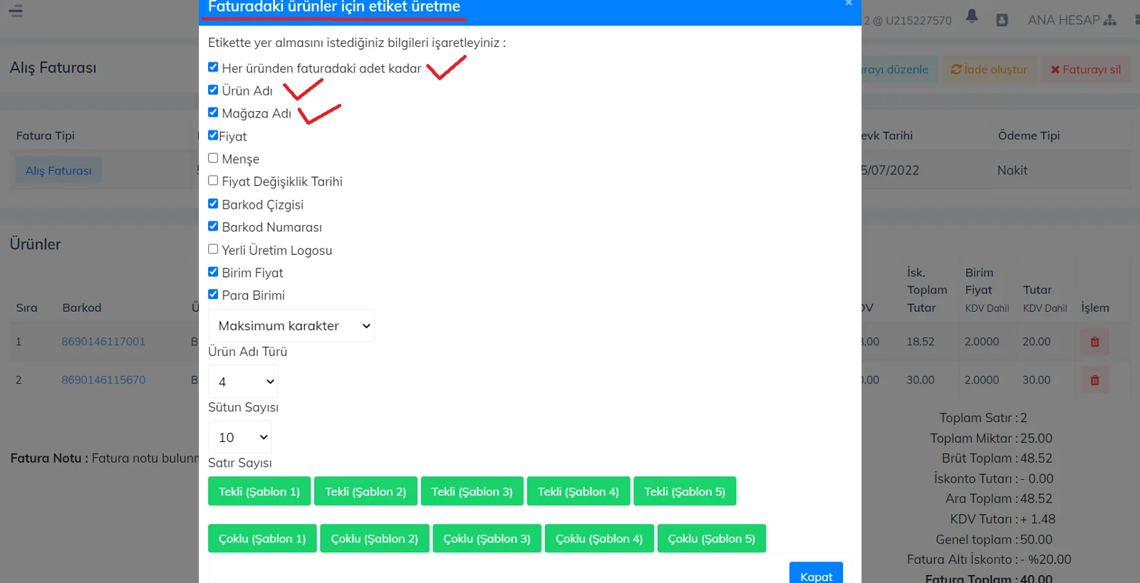Open the Sütun Sayısı dropdown showing 4

coord(243,382)
